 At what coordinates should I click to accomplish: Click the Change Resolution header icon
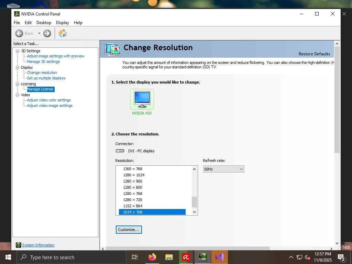[x=112, y=49]
